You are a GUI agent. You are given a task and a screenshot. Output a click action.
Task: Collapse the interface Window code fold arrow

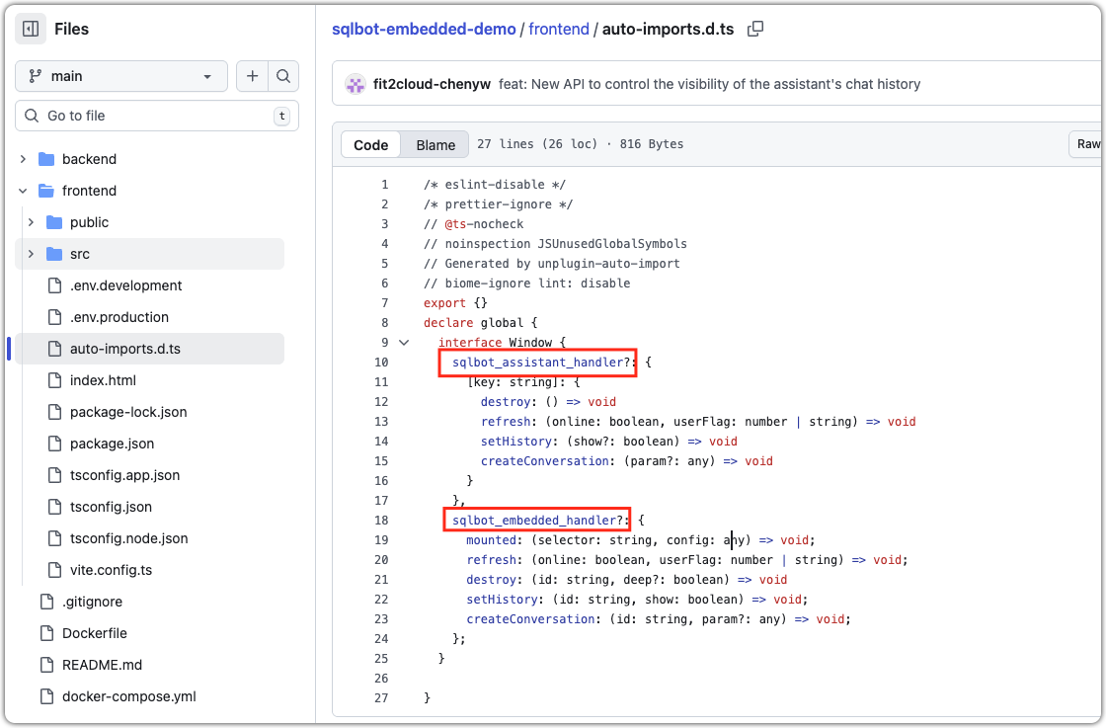click(403, 343)
